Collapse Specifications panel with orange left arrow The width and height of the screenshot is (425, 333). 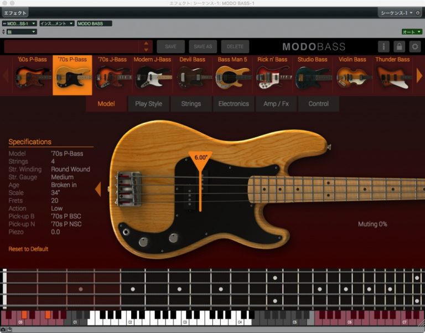(x=98, y=189)
